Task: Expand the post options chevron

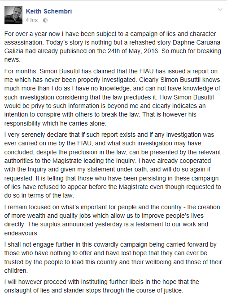Action: (220, 9)
